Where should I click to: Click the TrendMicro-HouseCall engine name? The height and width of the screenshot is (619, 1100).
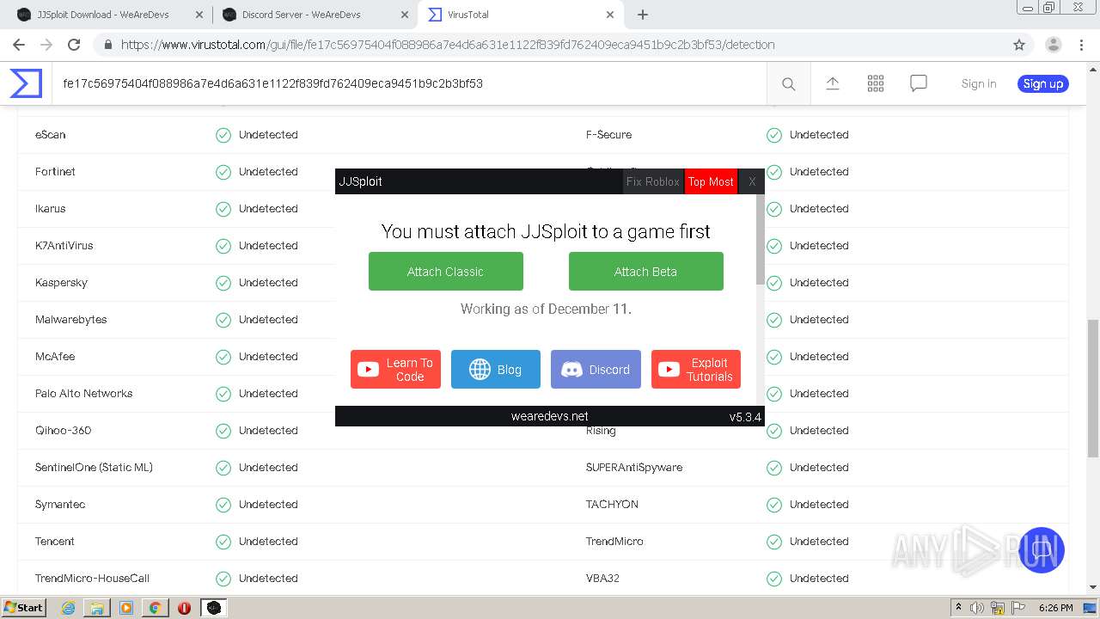click(x=93, y=579)
